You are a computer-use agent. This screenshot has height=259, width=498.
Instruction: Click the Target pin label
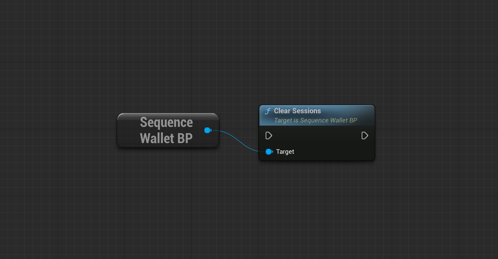[x=285, y=152]
